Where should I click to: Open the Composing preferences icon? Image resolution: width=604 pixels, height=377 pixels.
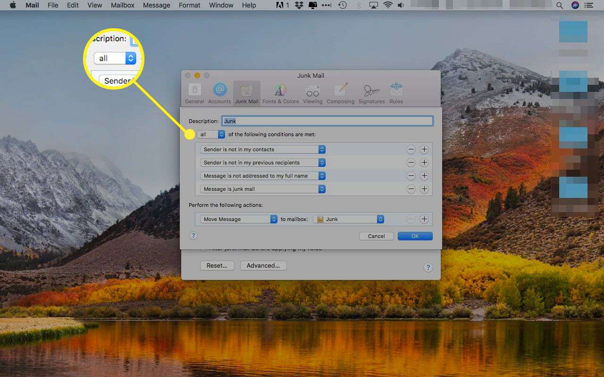click(x=340, y=93)
